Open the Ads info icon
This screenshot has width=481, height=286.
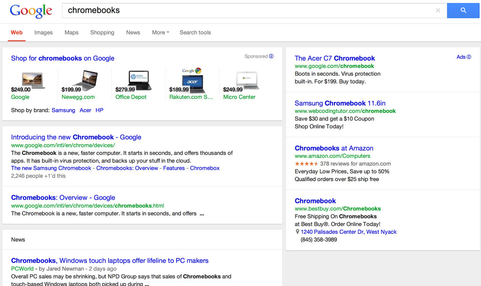click(469, 57)
